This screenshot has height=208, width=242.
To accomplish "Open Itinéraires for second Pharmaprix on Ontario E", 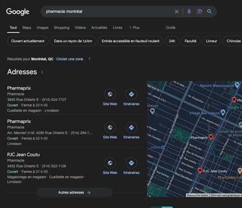I will pos(131,127).
